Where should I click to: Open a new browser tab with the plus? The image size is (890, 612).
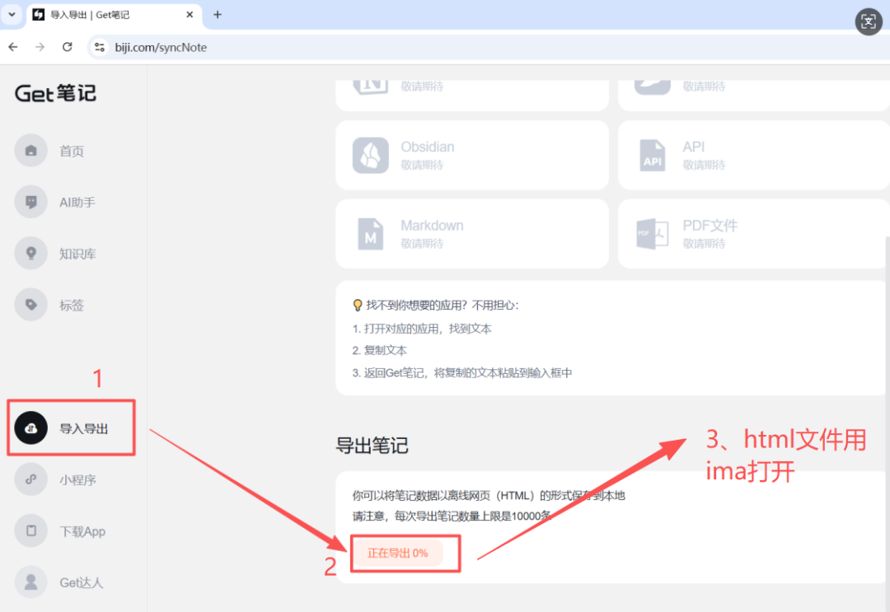(216, 14)
